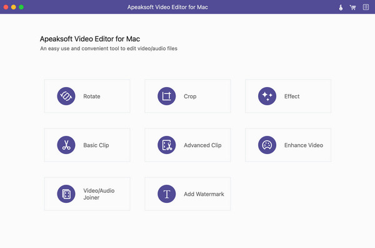The height and width of the screenshot is (248, 375).
Task: Open the Effect label
Action: [292, 96]
